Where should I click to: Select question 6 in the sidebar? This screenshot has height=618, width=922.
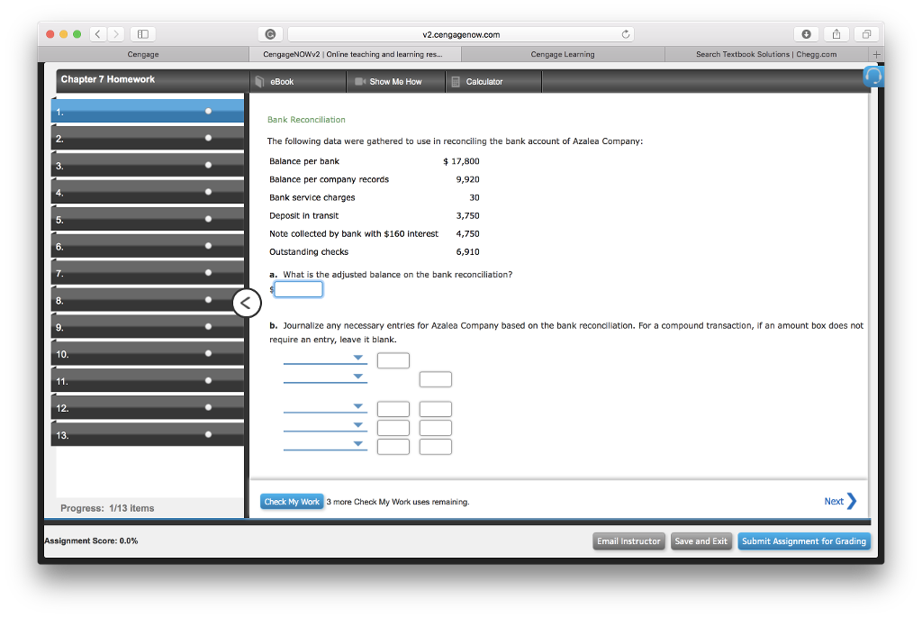pyautogui.click(x=148, y=246)
